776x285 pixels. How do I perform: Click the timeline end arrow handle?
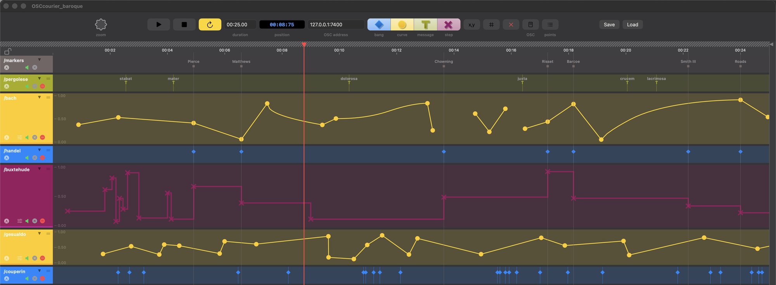click(771, 45)
